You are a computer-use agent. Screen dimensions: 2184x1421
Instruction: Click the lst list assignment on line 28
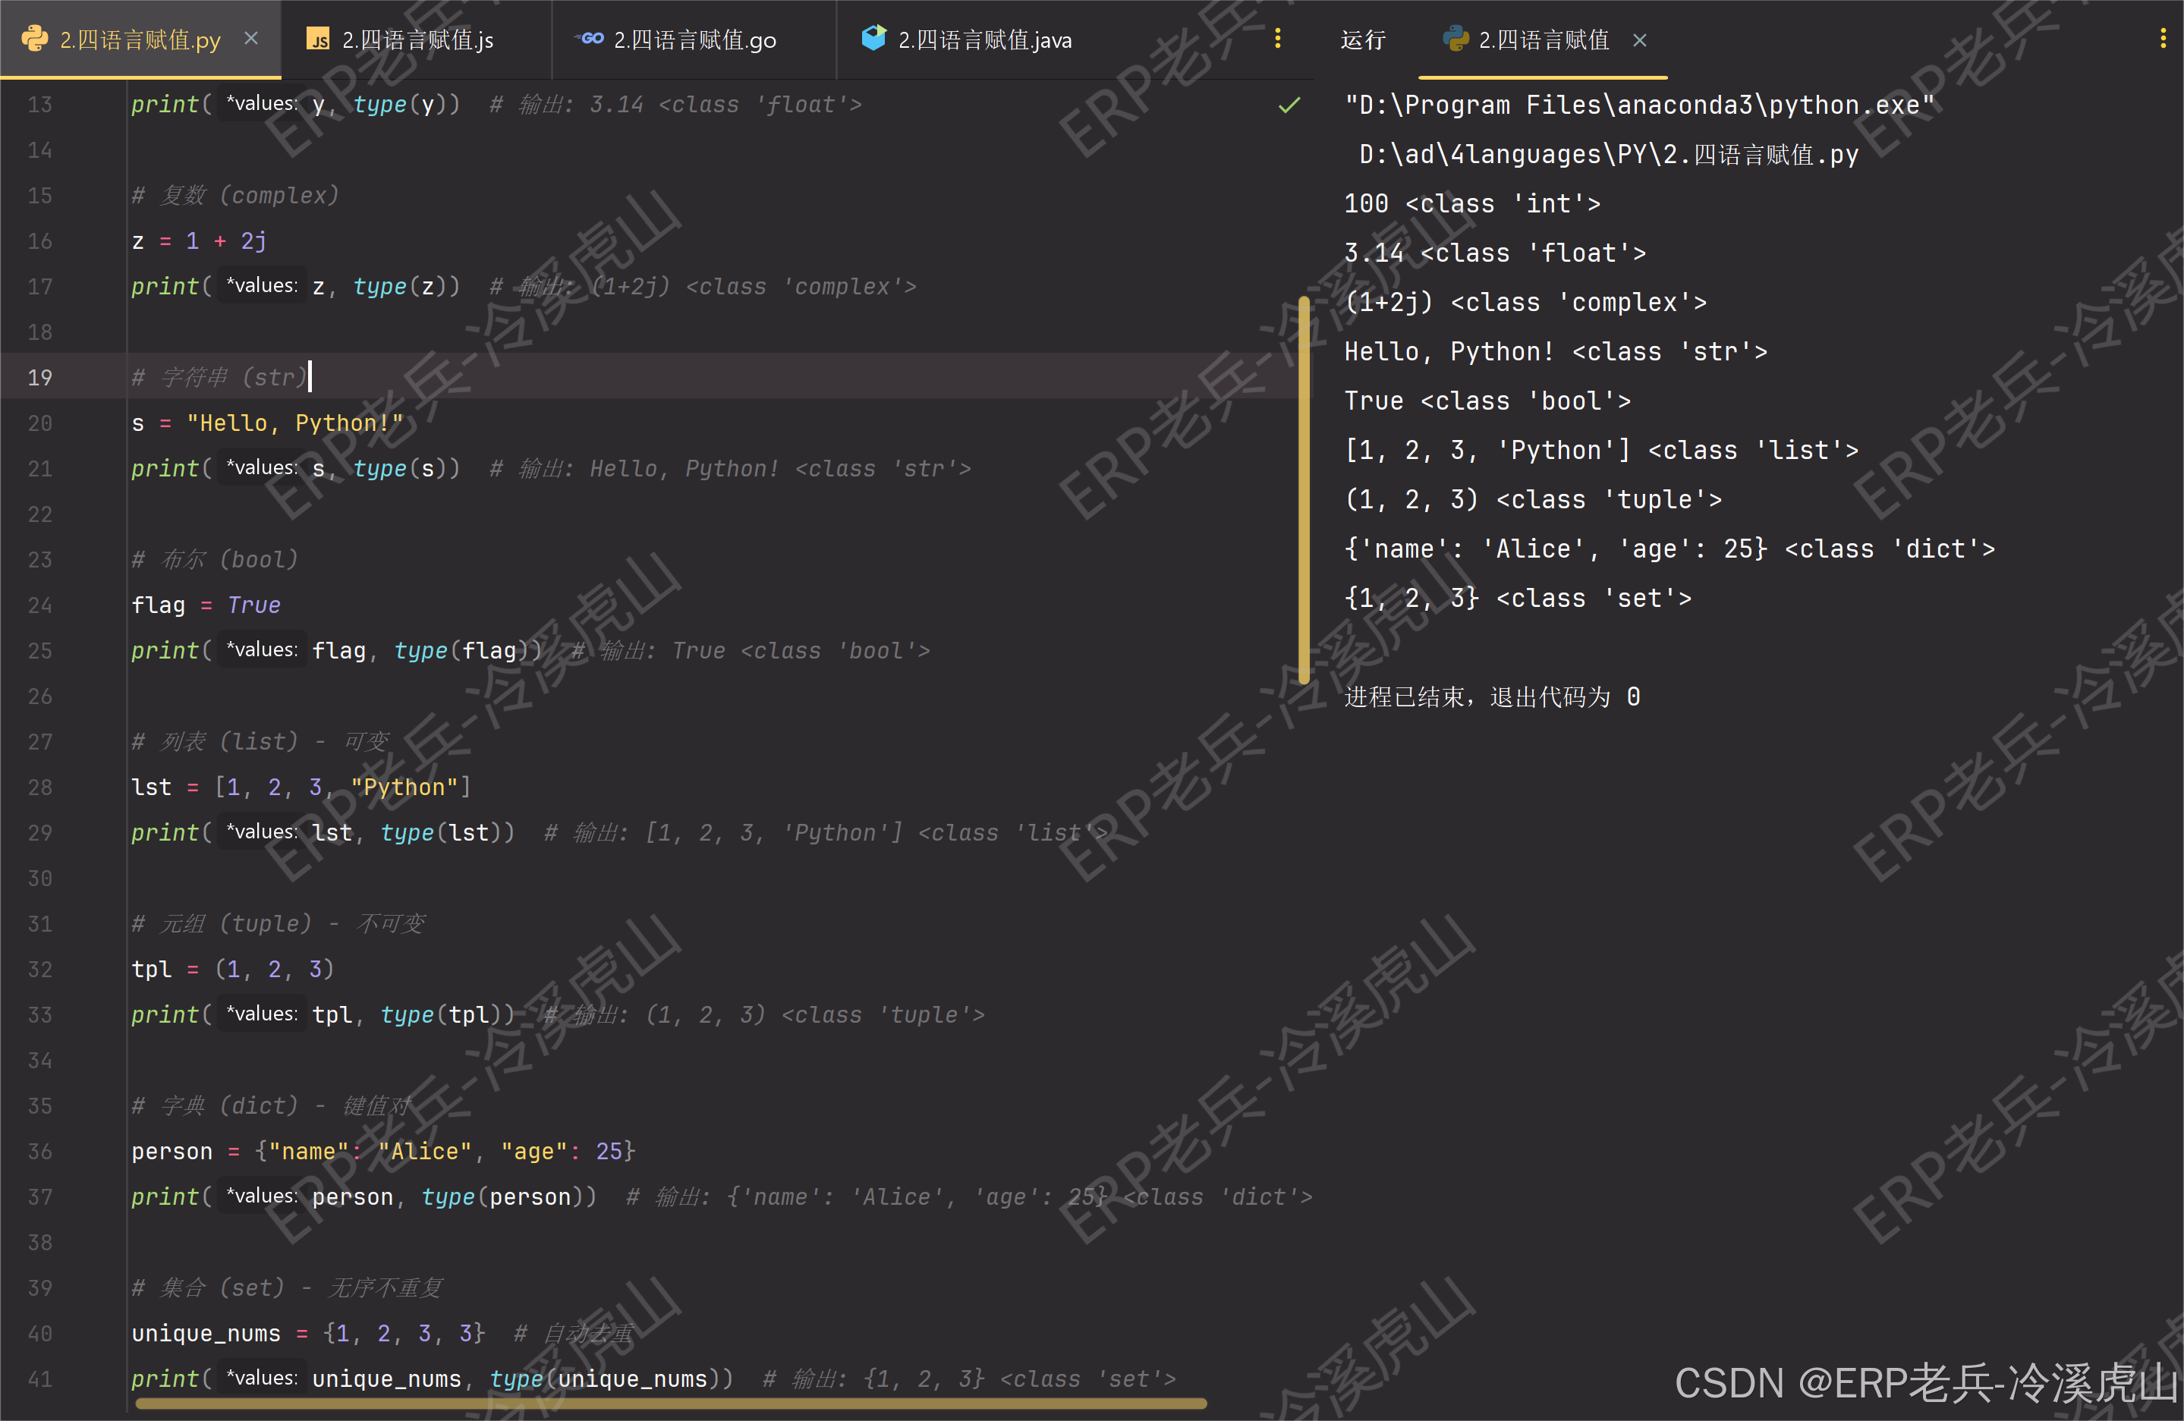tap(301, 787)
